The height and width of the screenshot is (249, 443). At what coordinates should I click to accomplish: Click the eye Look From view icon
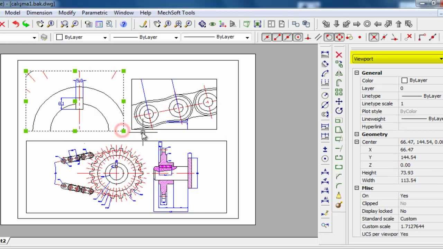[x=213, y=24]
